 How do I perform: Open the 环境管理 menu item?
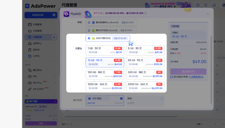[41, 25]
